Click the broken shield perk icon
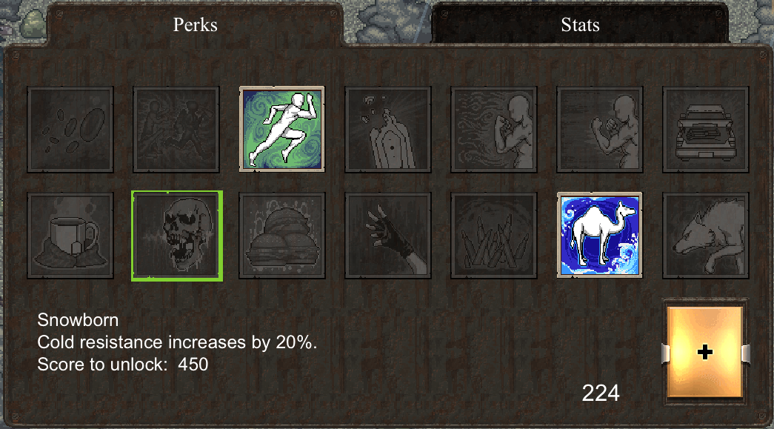The image size is (774, 429). coord(388,130)
